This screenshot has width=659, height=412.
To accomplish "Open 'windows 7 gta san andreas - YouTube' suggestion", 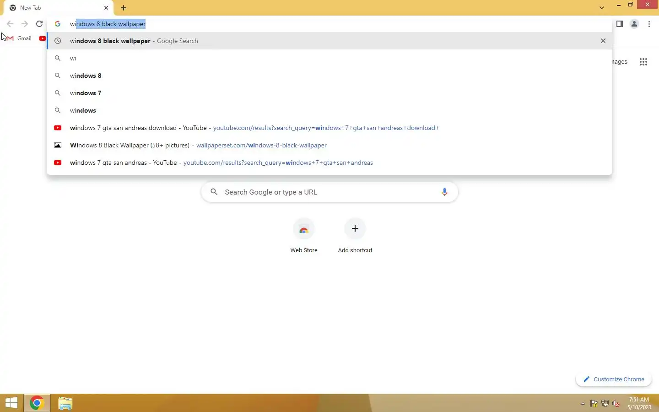I will point(329,163).
